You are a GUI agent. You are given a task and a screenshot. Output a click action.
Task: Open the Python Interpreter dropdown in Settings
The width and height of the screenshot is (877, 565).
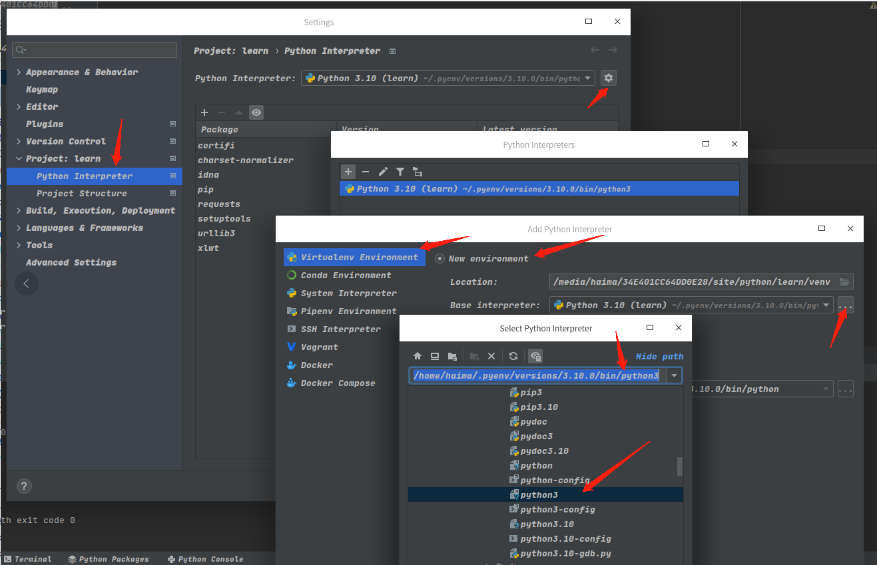pos(448,78)
